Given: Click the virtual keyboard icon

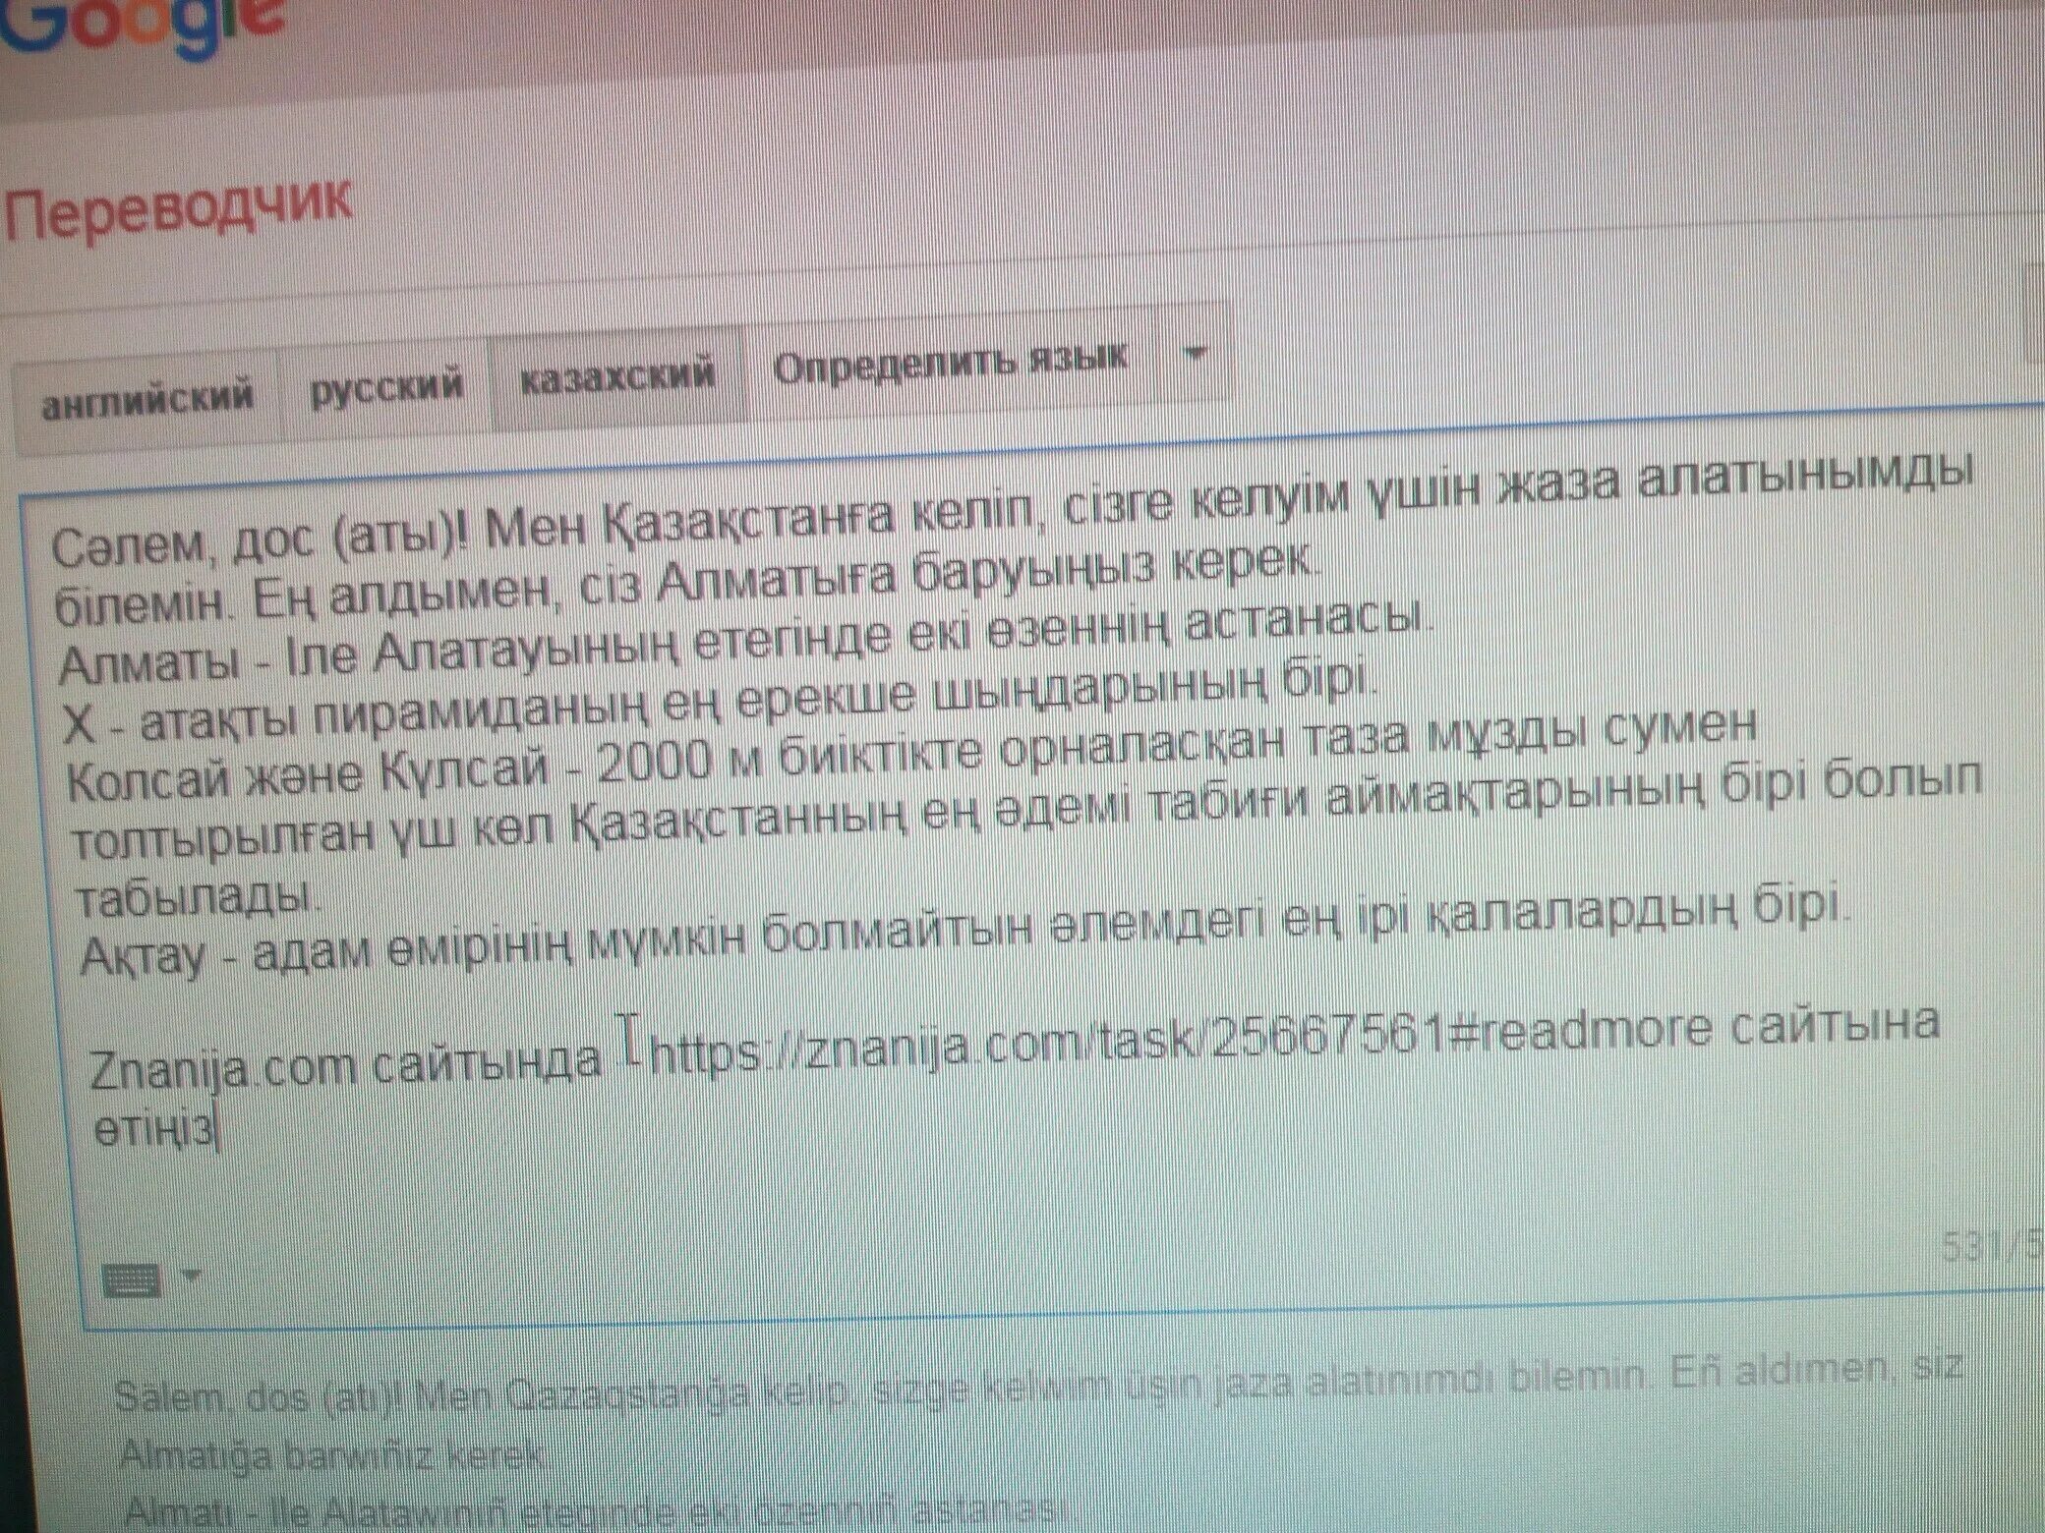Looking at the screenshot, I should point(131,1280).
